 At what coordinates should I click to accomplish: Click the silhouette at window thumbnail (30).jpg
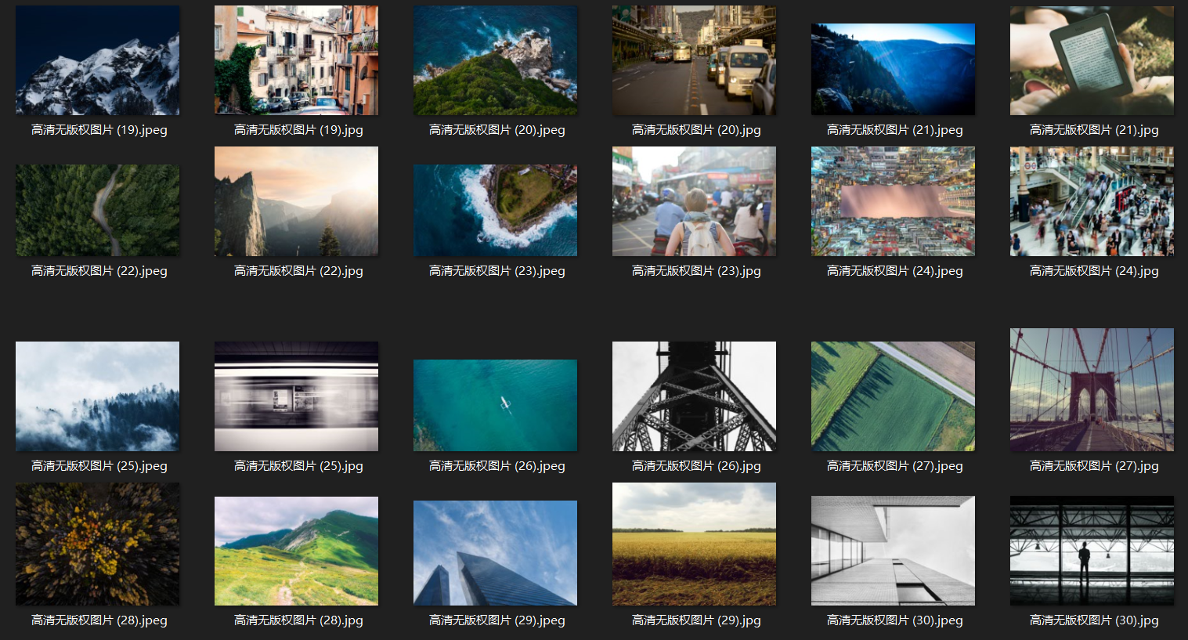point(1092,551)
